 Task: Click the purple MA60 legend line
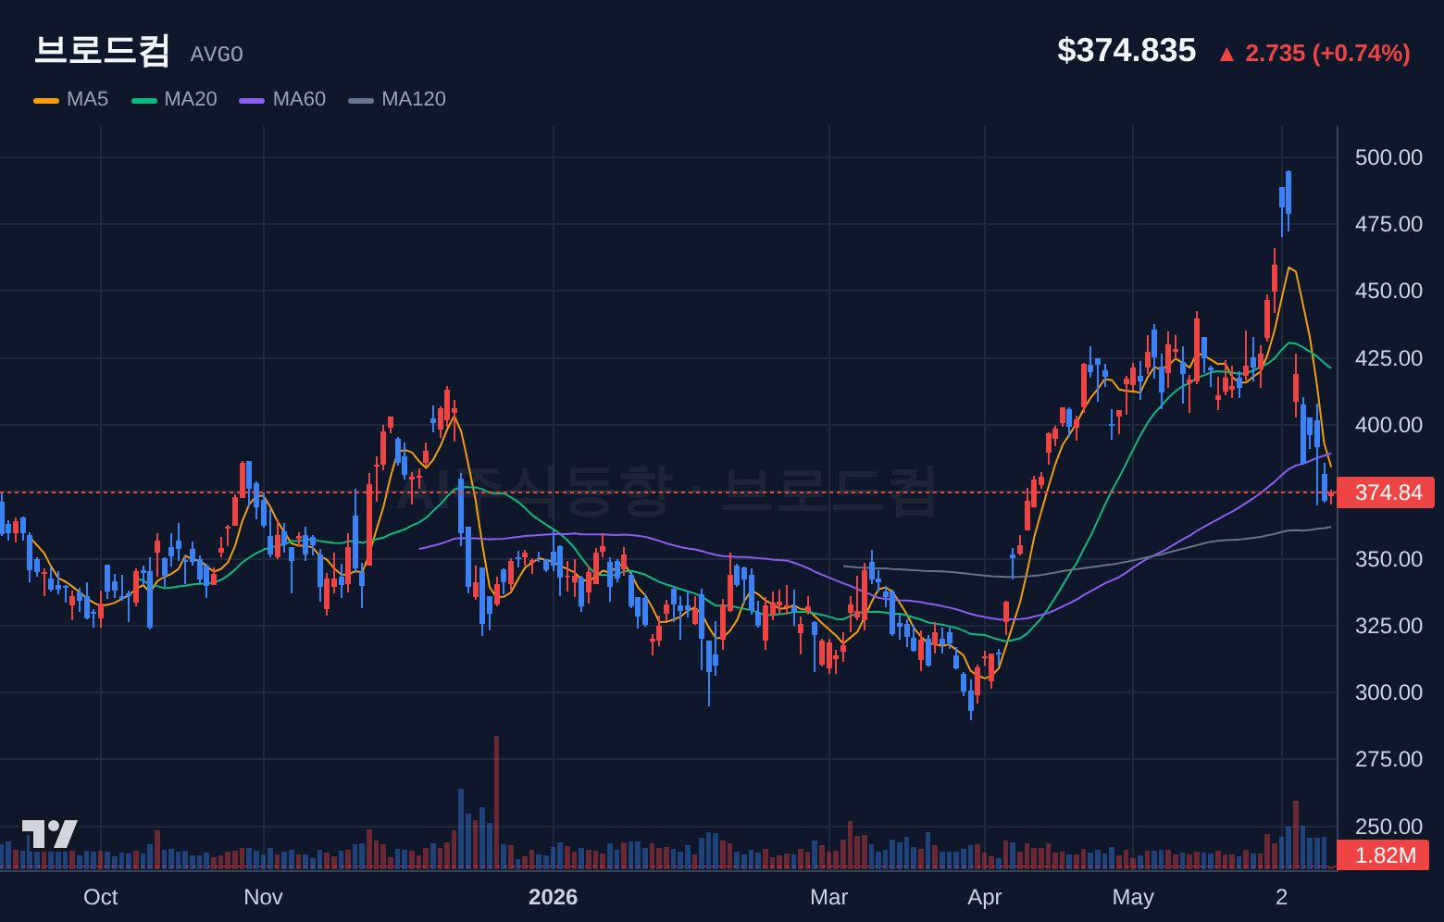[252, 100]
